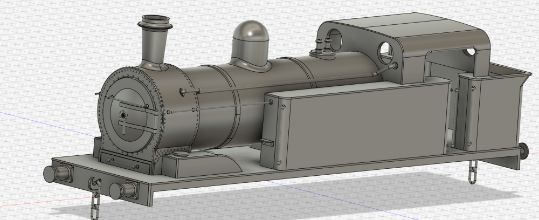Select the safety valves ahead of the cab

pyautogui.click(x=323, y=49)
